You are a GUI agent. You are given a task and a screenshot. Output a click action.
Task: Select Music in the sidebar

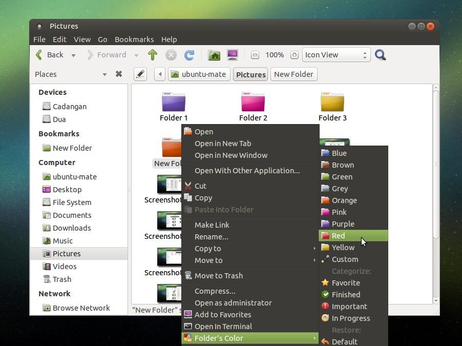coord(62,240)
